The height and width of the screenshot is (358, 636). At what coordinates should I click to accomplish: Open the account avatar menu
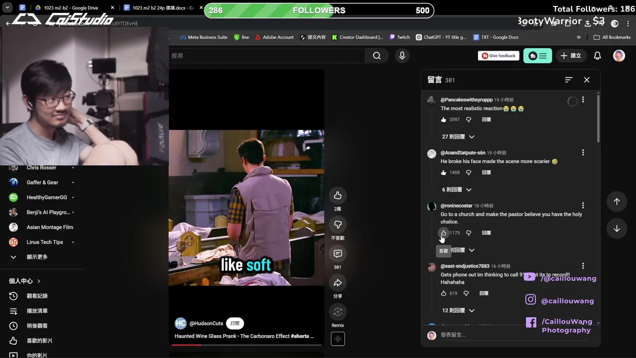pyautogui.click(x=619, y=56)
